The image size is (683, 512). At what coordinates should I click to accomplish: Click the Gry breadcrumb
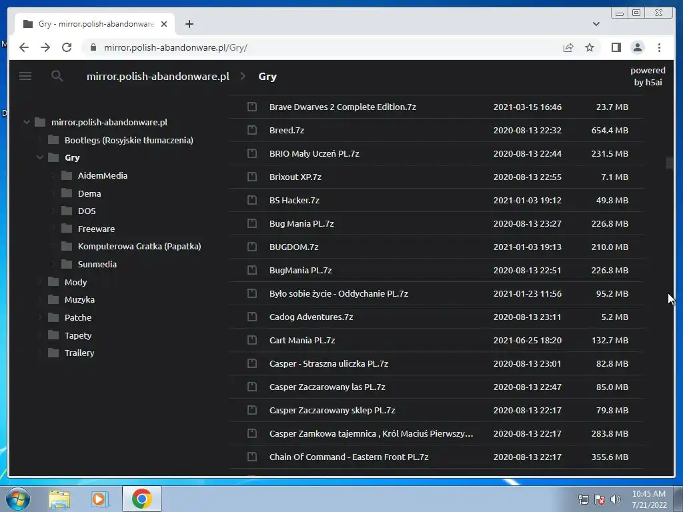(x=267, y=76)
